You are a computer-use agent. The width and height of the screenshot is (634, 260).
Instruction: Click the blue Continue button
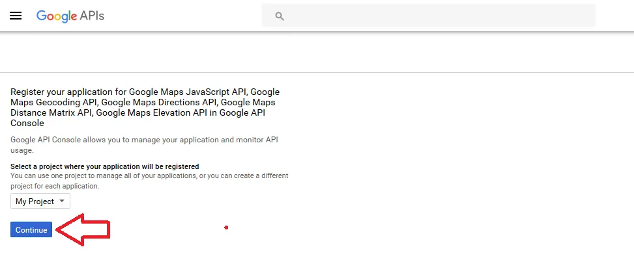coord(31,229)
